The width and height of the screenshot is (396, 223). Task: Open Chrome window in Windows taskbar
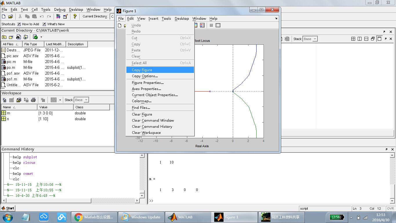[x=94, y=217]
